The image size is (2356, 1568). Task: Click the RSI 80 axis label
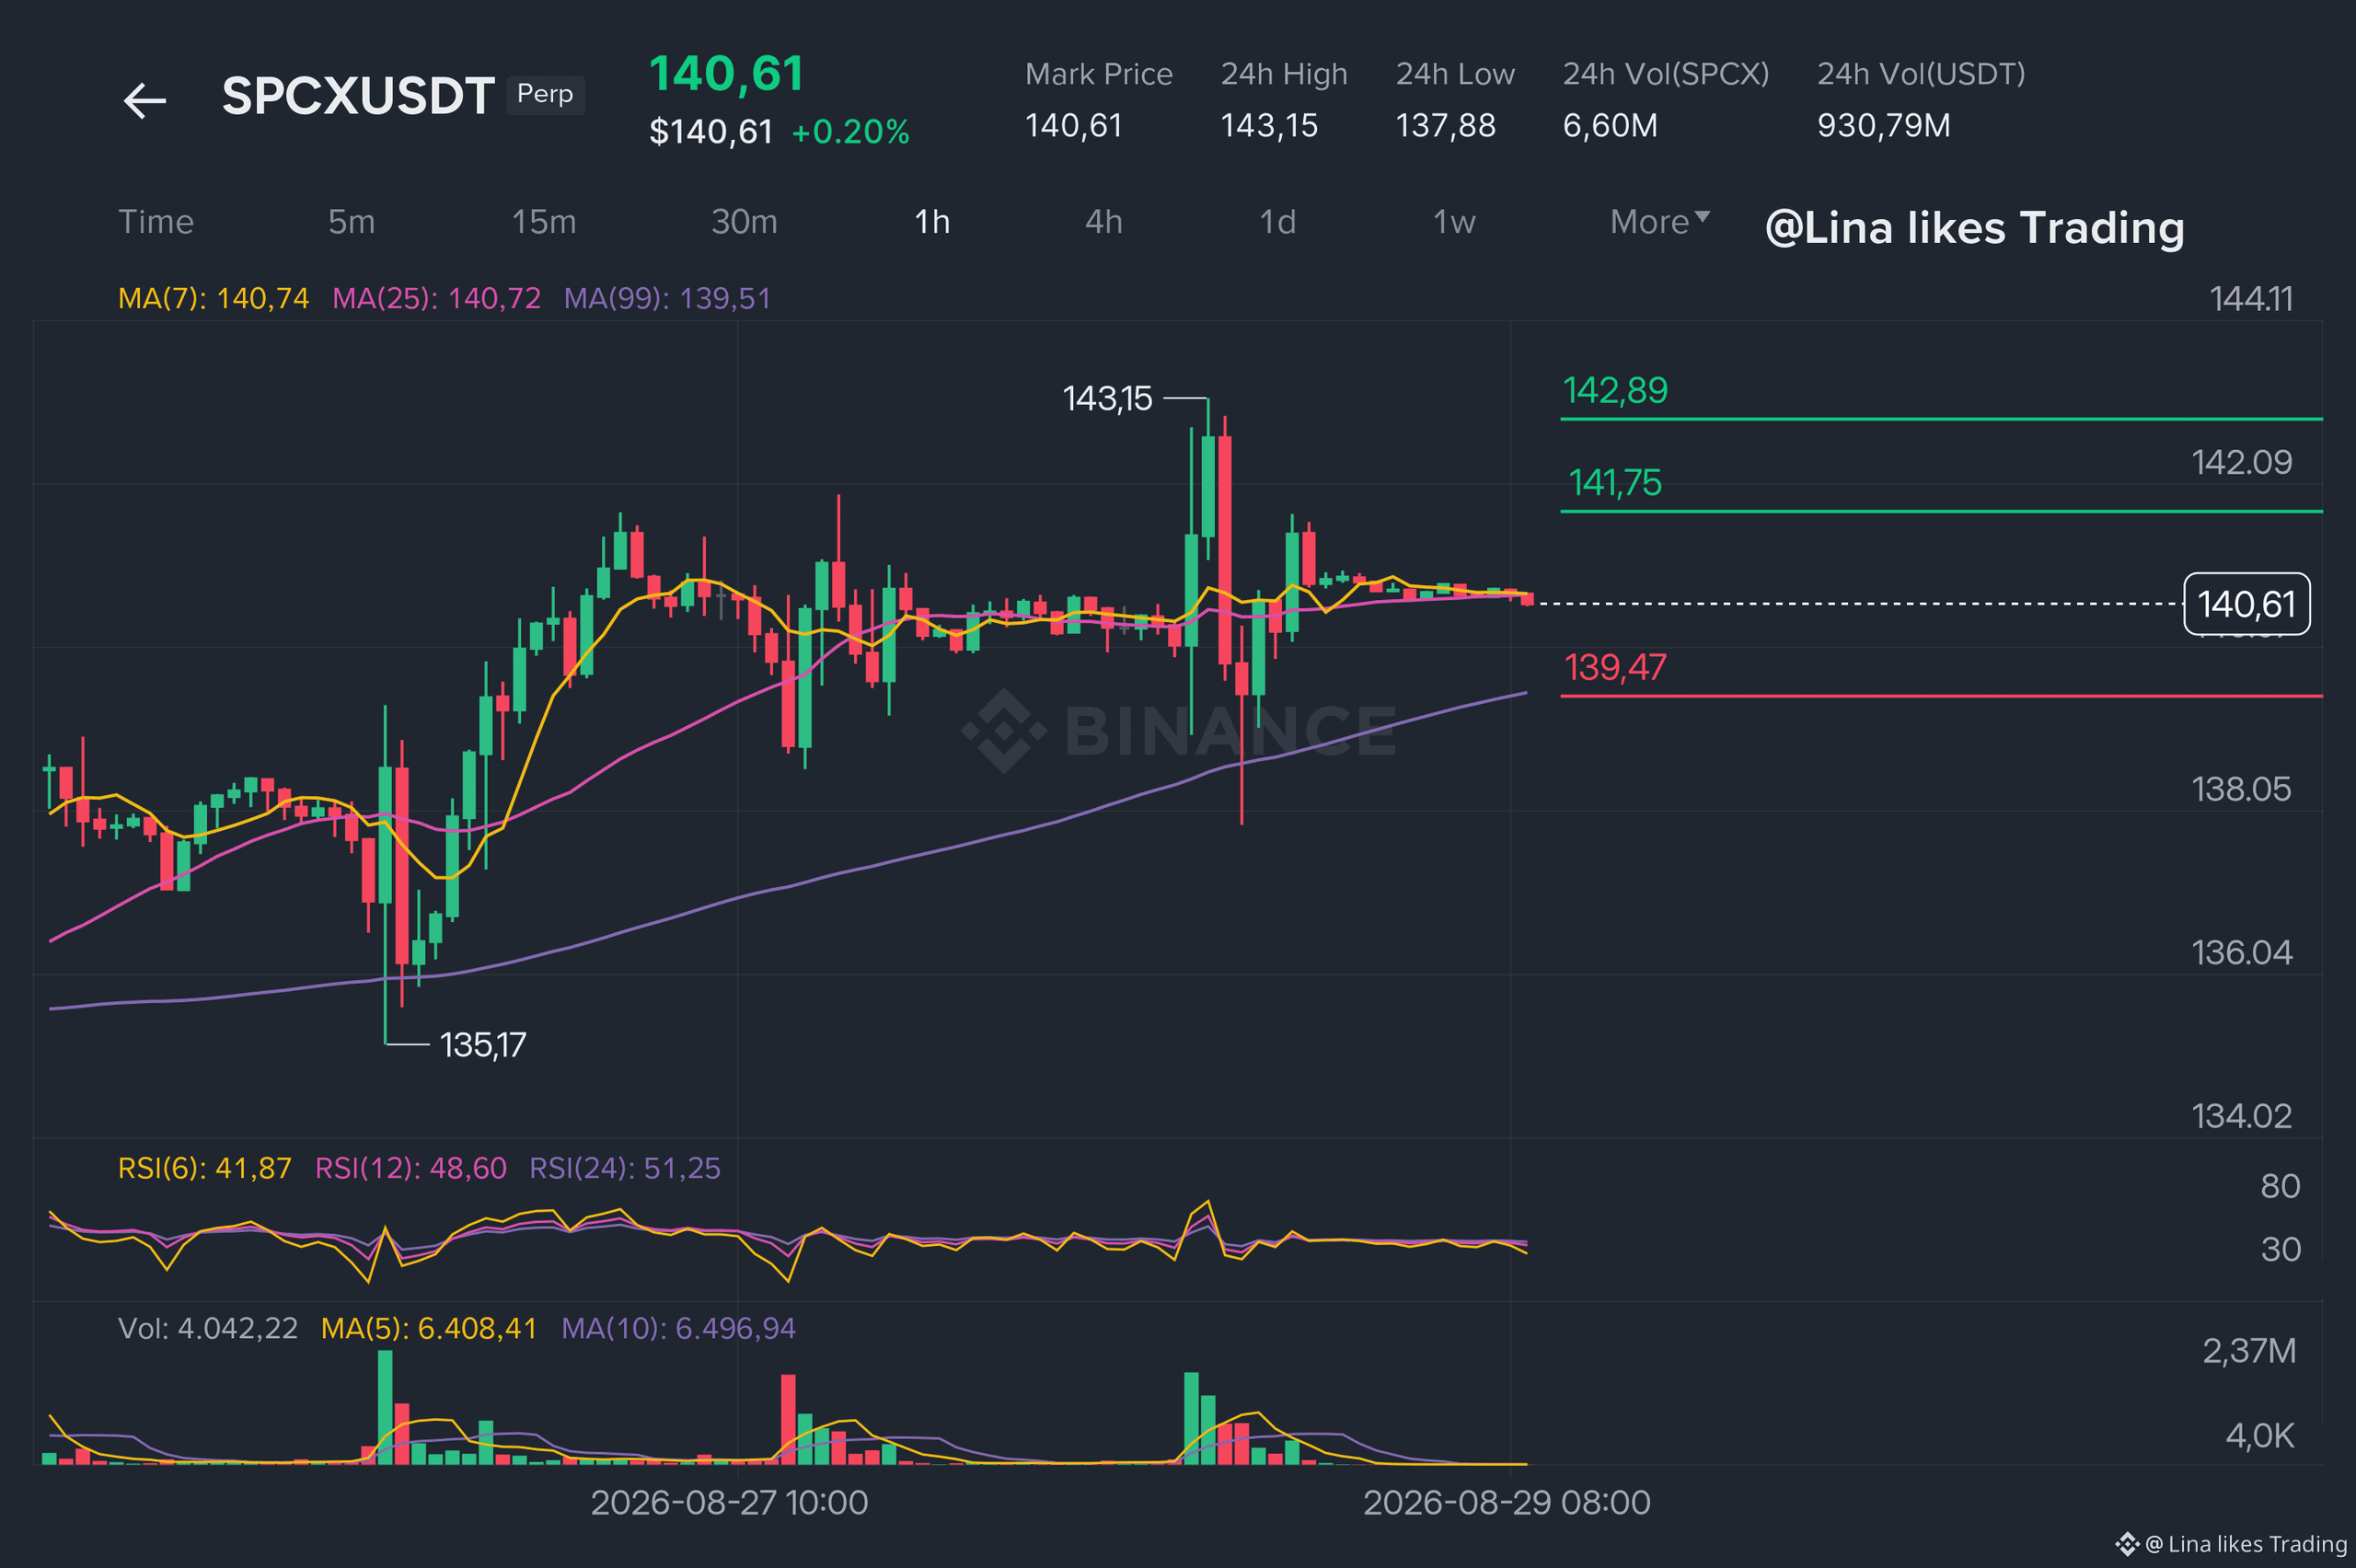pyautogui.click(x=2280, y=1186)
